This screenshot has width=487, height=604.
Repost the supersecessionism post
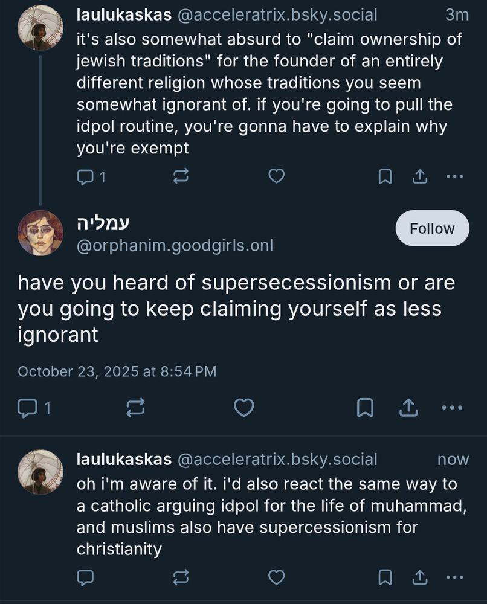[135, 408]
